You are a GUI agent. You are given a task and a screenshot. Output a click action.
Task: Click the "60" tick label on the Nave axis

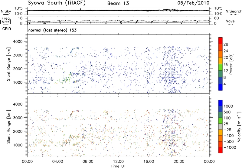[216, 18]
